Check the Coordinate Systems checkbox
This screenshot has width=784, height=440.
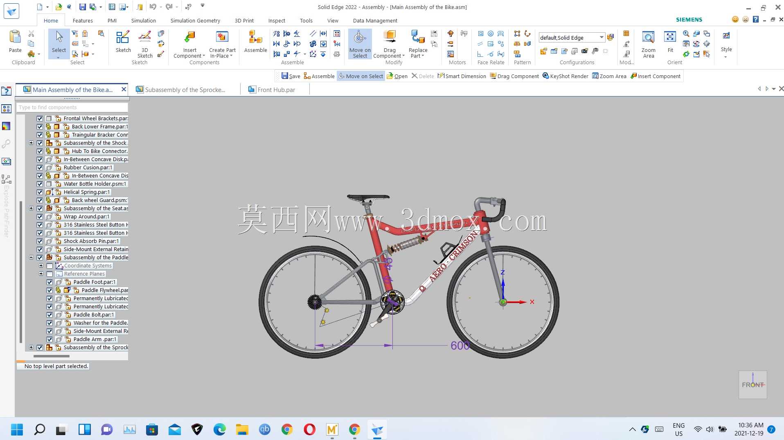tap(50, 266)
